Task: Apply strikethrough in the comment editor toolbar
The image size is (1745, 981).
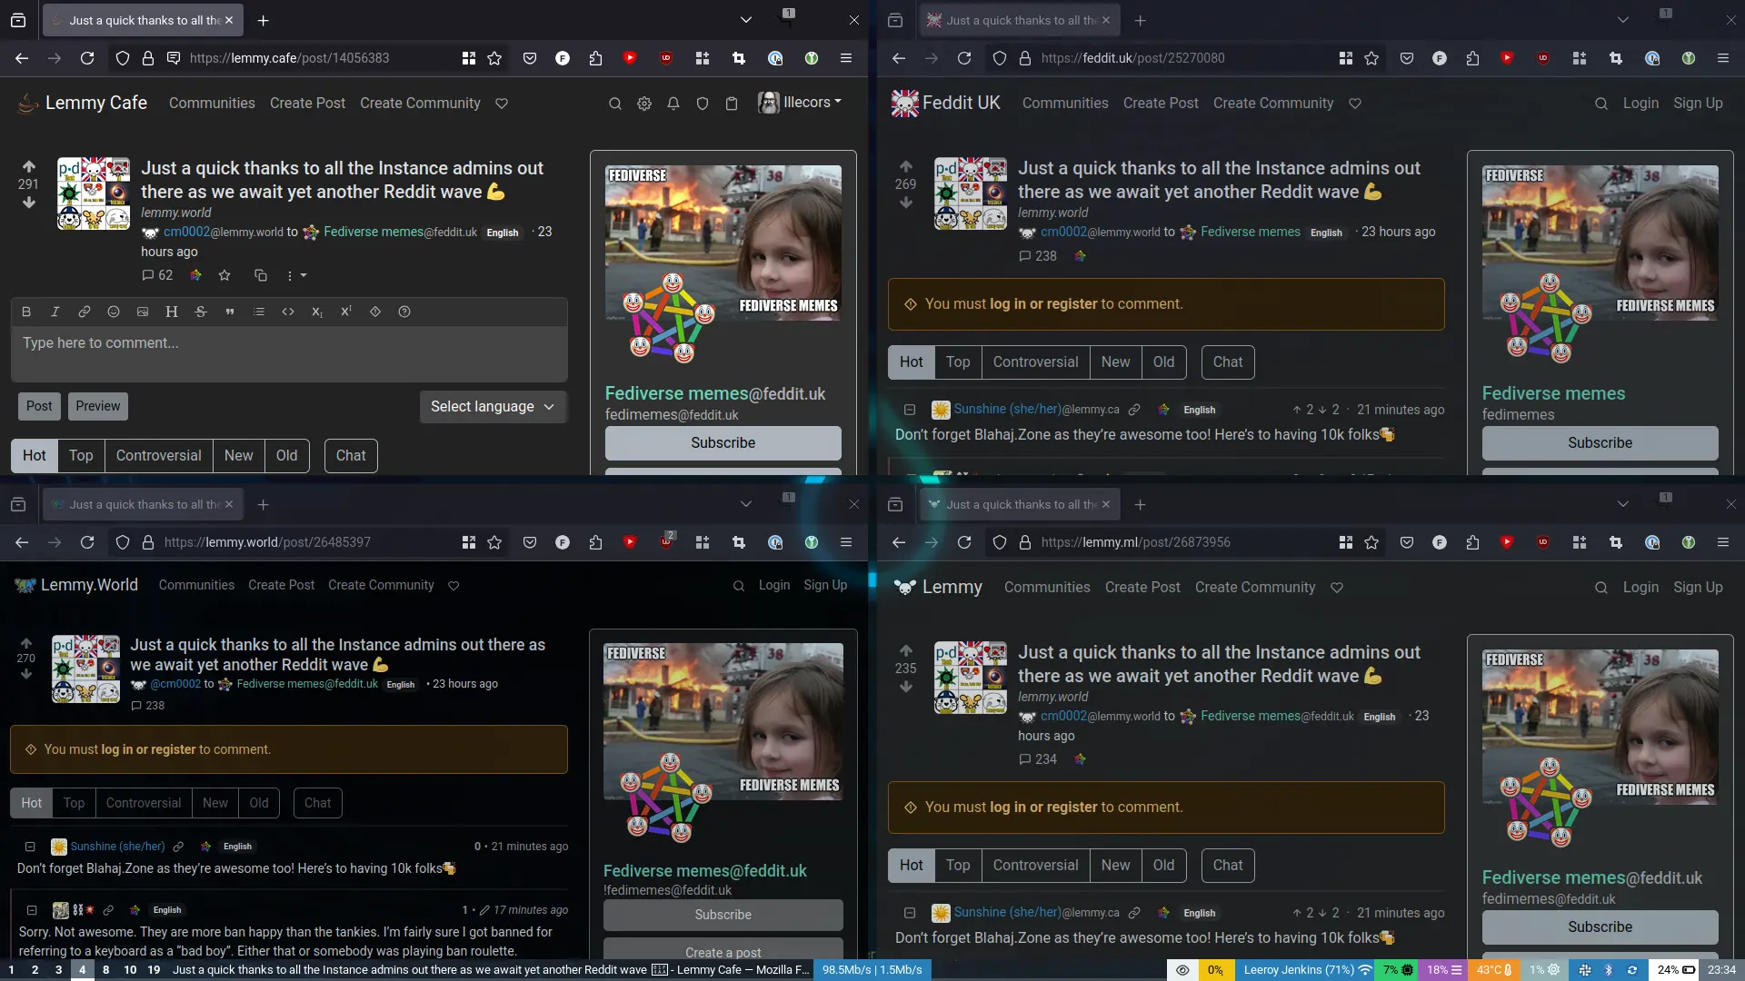Action: coord(201,312)
